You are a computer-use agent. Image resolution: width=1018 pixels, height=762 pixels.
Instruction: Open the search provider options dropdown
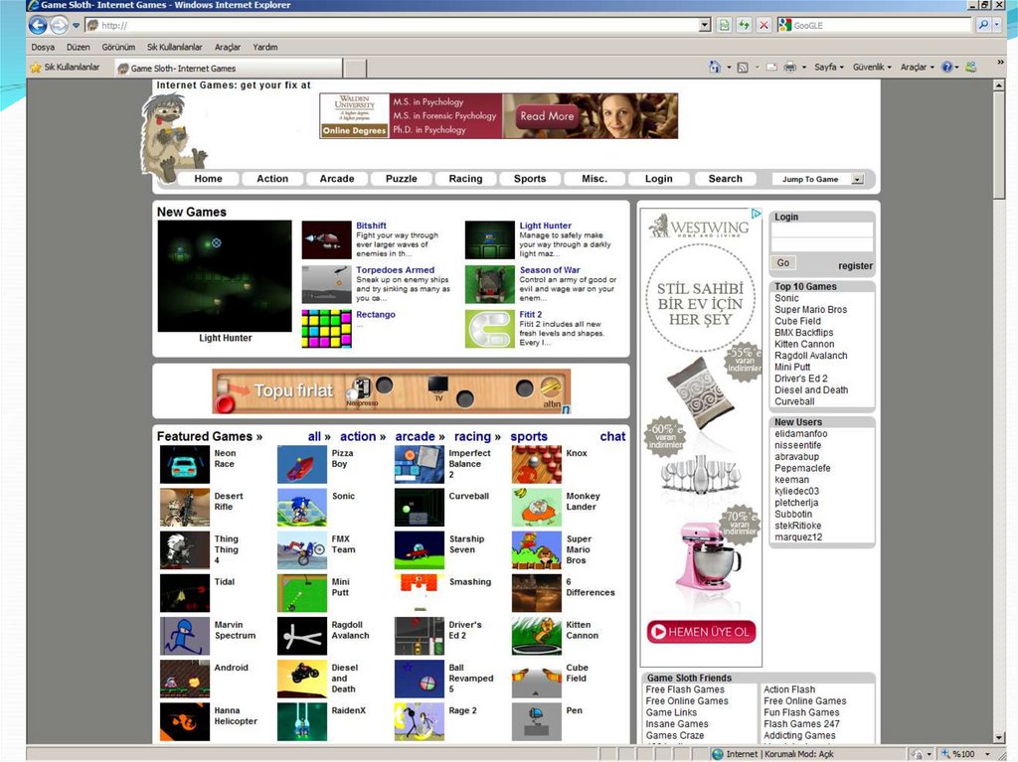[997, 25]
